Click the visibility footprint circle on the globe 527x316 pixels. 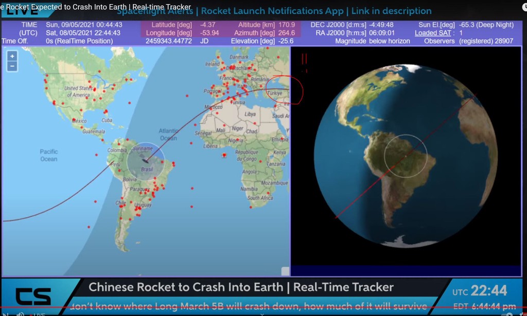tap(406, 156)
